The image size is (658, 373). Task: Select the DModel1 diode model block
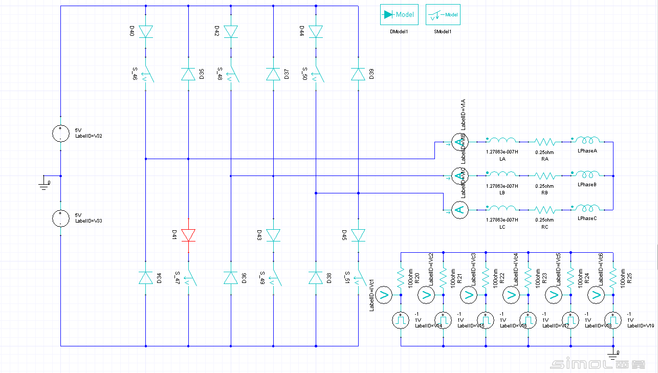[x=399, y=15]
